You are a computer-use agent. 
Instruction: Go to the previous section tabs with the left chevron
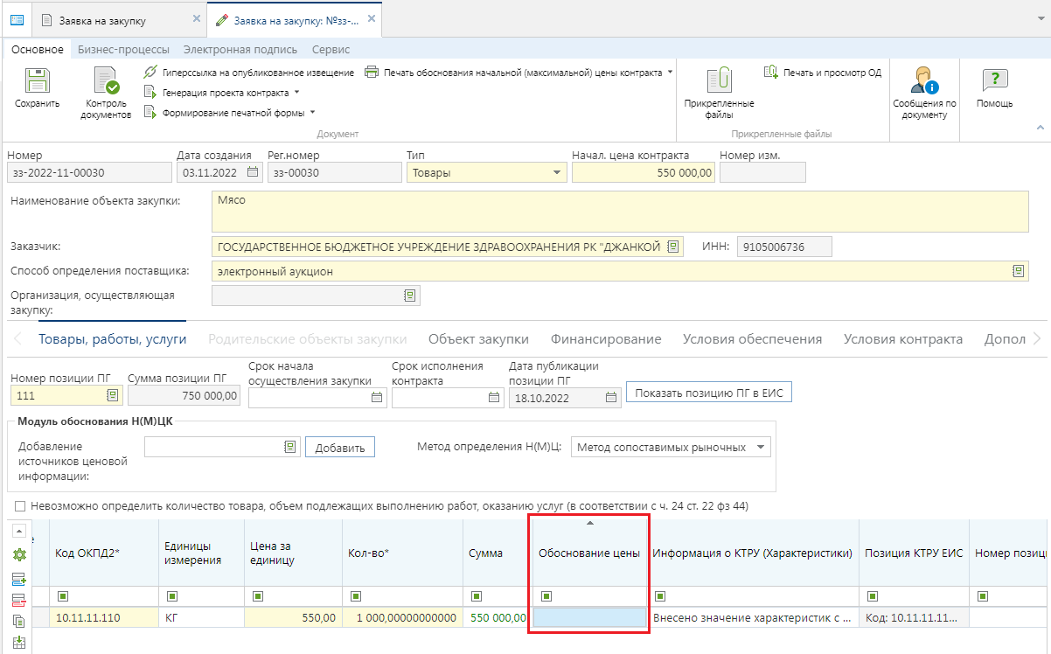point(17,339)
